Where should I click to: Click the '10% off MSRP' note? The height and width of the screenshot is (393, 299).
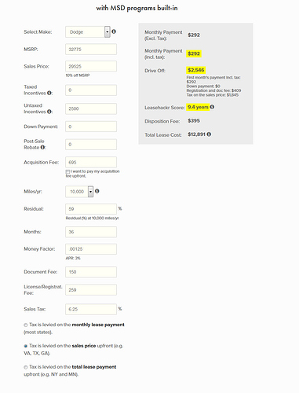[x=78, y=75]
